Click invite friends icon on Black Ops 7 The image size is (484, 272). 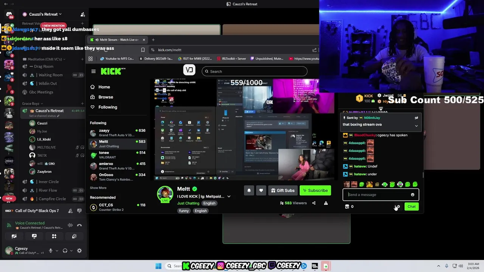tap(70, 211)
